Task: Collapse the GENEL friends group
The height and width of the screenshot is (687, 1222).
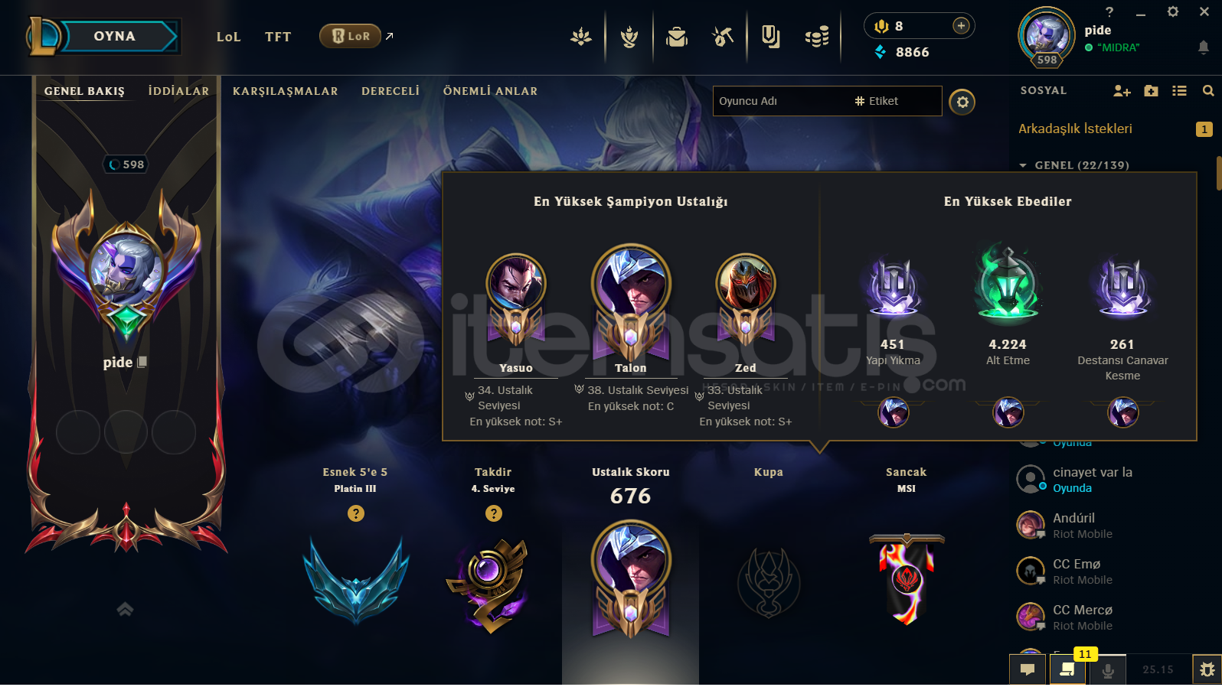Action: [1023, 165]
